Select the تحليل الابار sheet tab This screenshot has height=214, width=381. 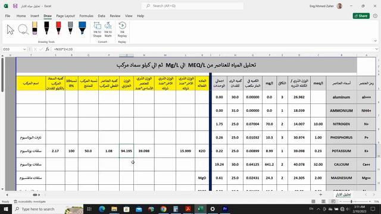(x=343, y=194)
